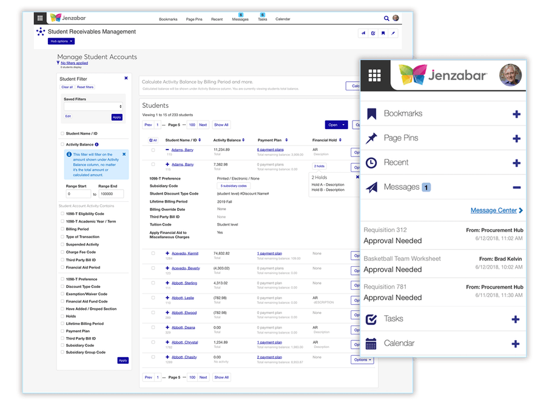Collapse the first Adams, Barry row with minus

coord(167,150)
